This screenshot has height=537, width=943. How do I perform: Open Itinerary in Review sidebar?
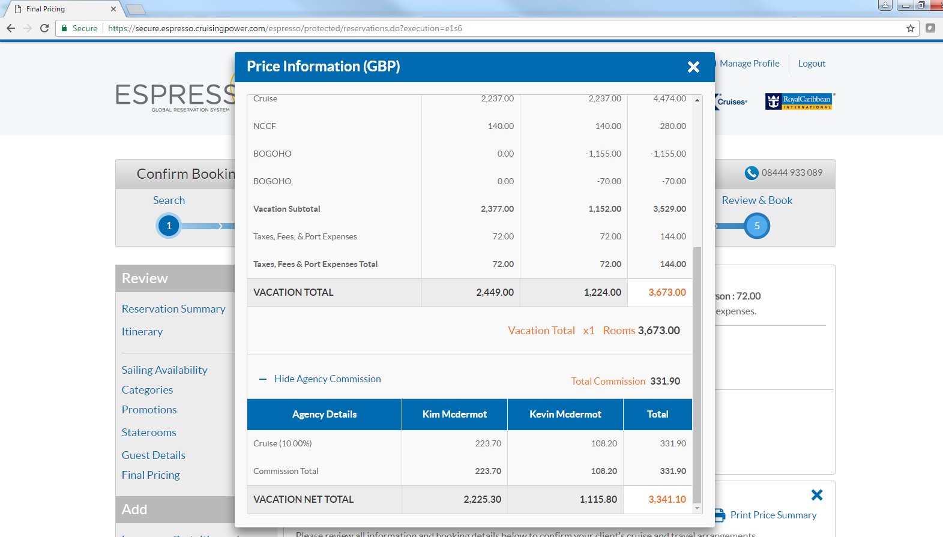pyautogui.click(x=142, y=332)
